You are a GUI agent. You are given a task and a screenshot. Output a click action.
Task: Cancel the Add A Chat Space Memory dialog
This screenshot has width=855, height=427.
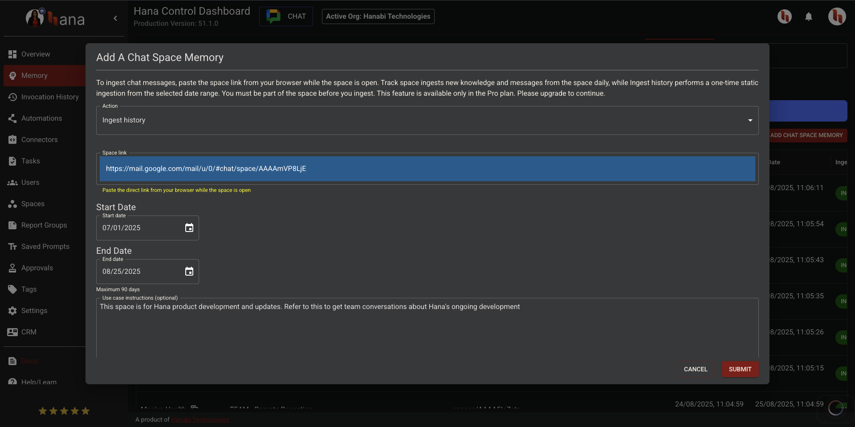[x=696, y=369]
